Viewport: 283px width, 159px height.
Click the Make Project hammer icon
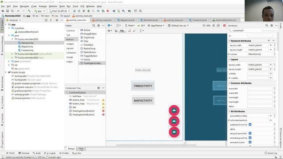(29, 11)
